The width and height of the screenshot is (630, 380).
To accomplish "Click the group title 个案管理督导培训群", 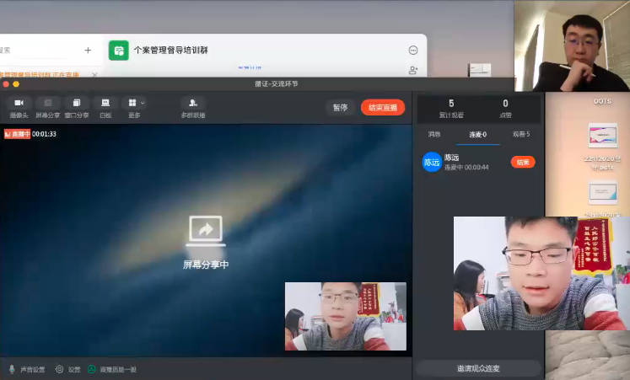I will tap(170, 51).
